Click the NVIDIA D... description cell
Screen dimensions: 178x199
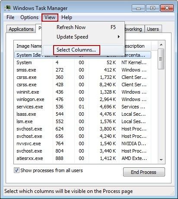click(134, 144)
